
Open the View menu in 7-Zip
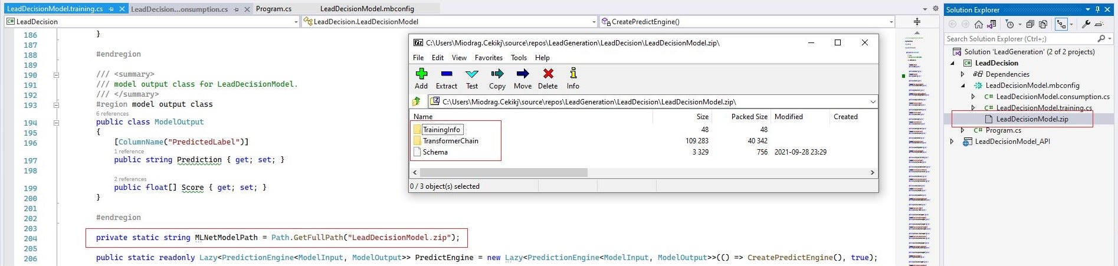[459, 57]
